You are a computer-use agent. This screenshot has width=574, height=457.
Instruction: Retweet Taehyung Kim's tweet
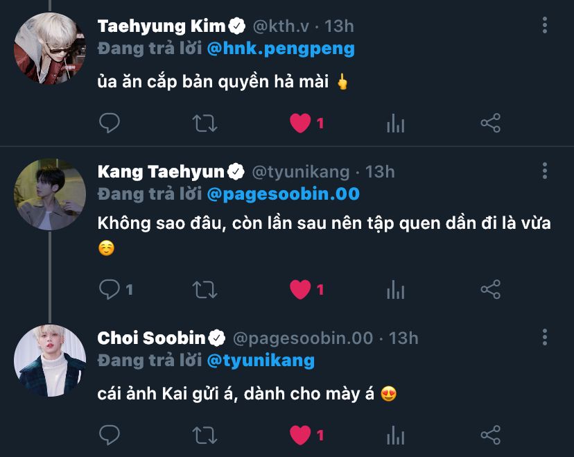click(x=205, y=124)
